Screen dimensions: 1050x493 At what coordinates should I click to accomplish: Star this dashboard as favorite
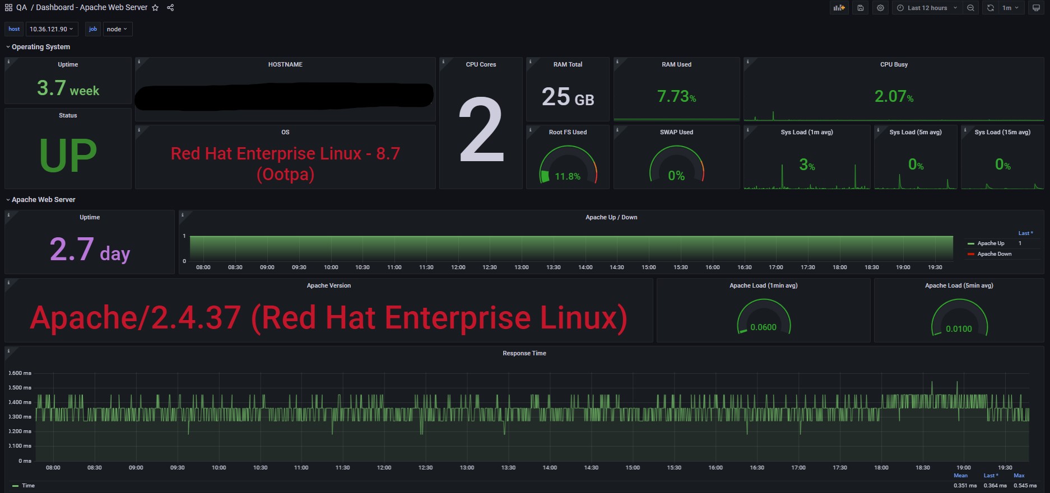(155, 8)
